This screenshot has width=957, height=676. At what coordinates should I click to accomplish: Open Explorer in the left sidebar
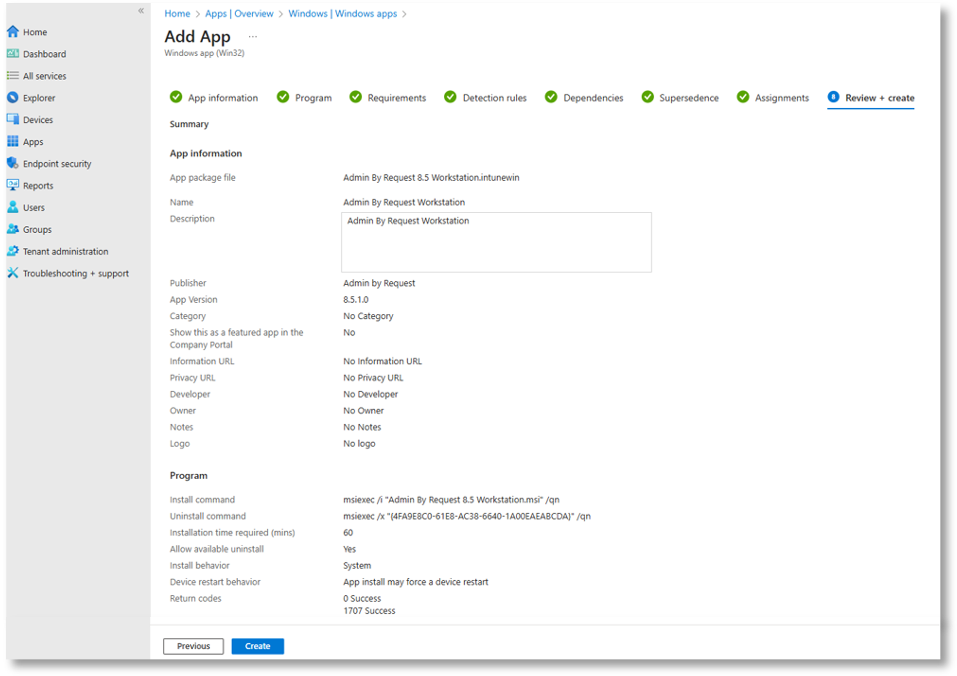coord(39,98)
